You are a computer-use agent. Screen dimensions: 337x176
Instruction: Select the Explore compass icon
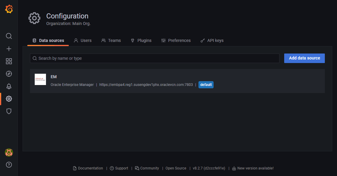(x=9, y=74)
